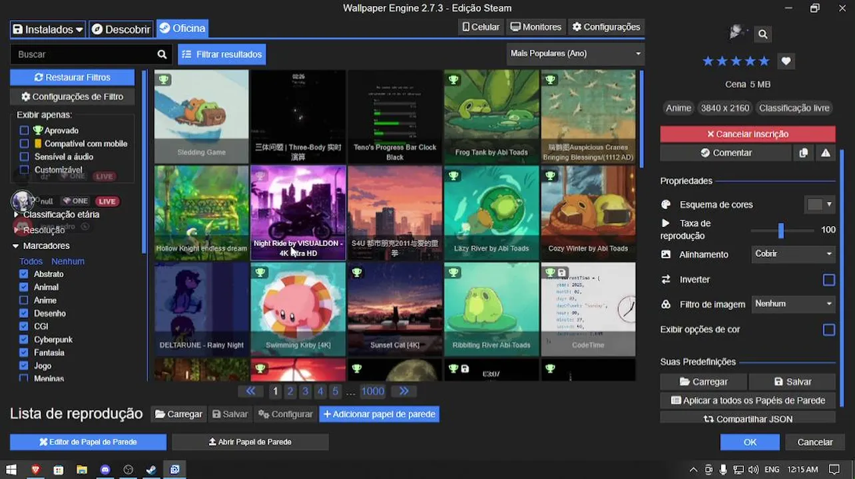The width and height of the screenshot is (855, 479).
Task: Click Cancelar inscrição button
Action: (748, 134)
